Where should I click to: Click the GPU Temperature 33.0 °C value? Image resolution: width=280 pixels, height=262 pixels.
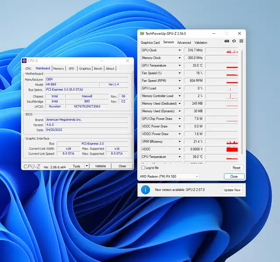[193, 65]
